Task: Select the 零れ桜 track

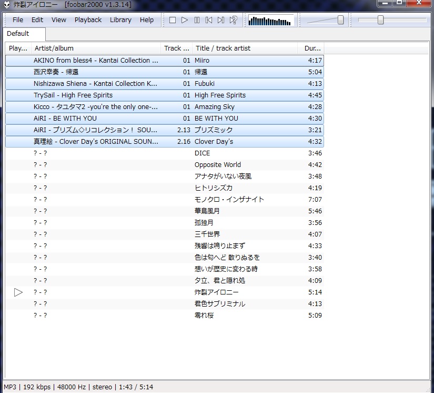Action: pos(165,316)
